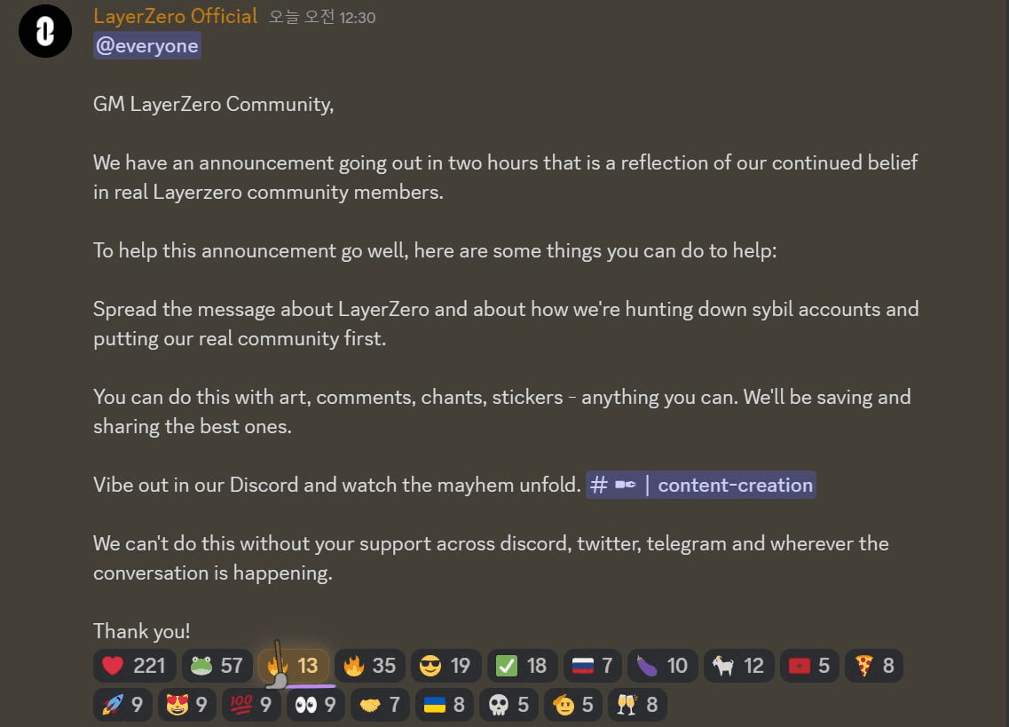The image size is (1009, 727).
Task: Toggle the highlighted broom reaction with 13
Action: 294,665
